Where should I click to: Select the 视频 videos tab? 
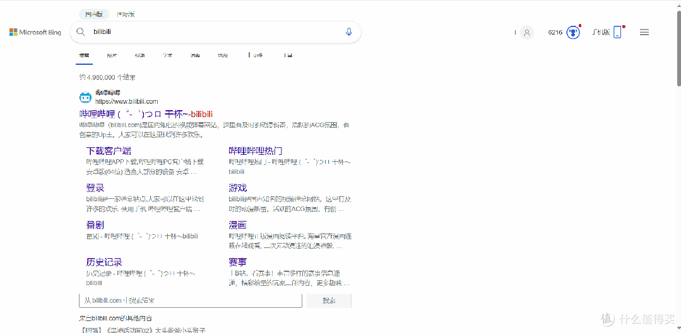[139, 55]
